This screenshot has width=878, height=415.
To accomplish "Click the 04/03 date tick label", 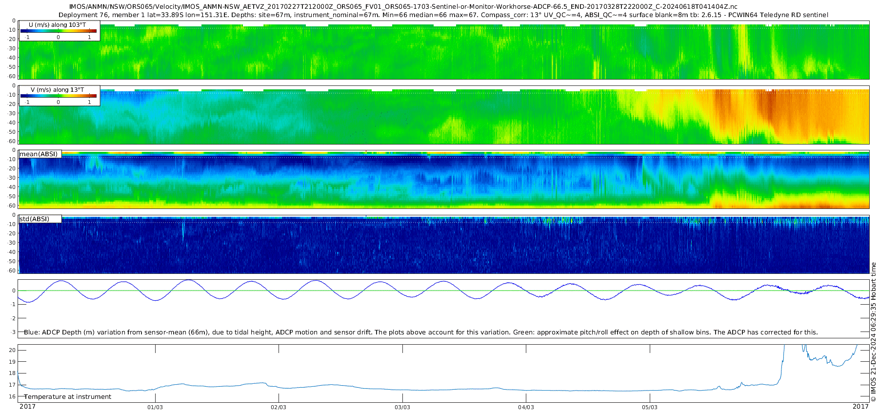I will (x=526, y=407).
